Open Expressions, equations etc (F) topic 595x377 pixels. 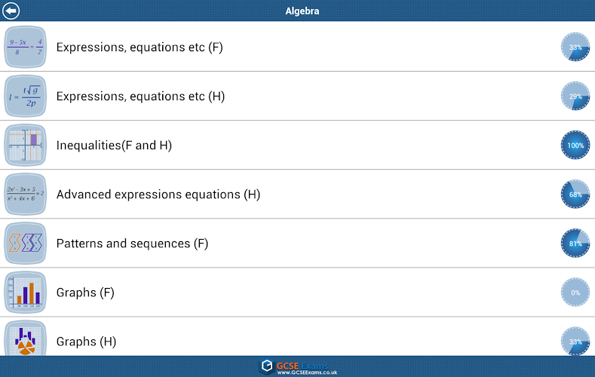(x=140, y=47)
